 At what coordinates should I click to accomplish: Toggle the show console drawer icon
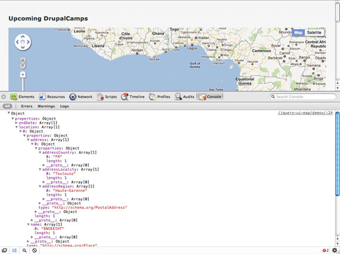tap(14, 250)
